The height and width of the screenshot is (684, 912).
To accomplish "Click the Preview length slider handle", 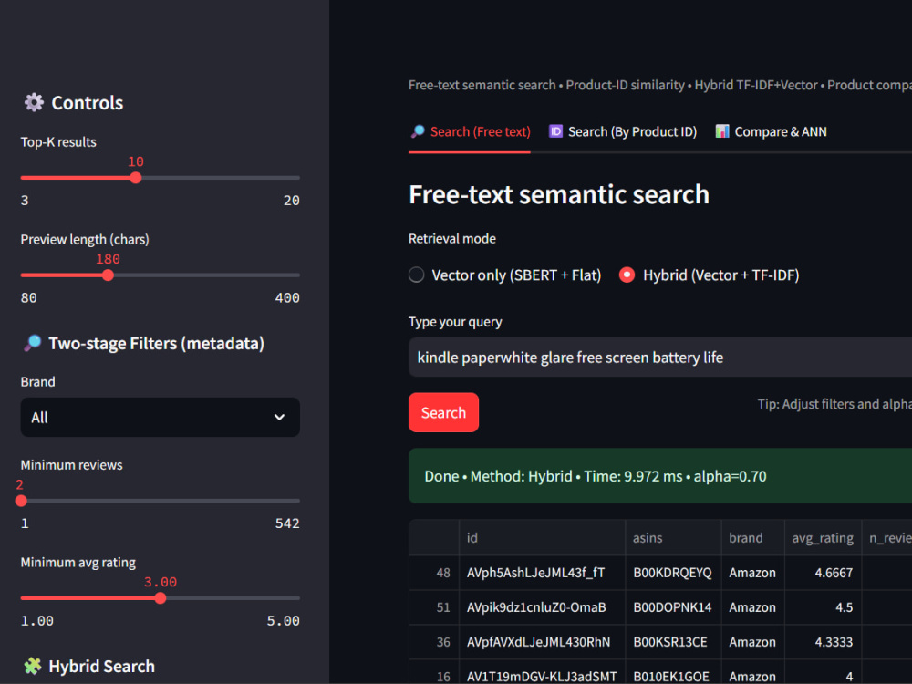I will (108, 275).
